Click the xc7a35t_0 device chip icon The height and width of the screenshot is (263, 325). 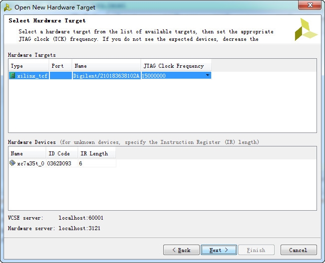(13, 163)
